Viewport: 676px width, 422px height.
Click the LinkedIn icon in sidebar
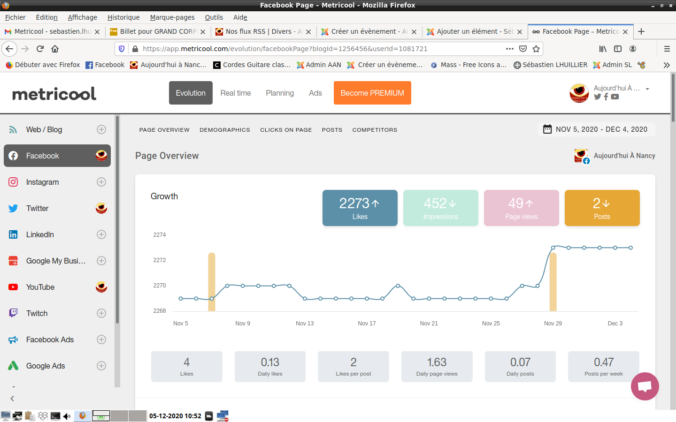pos(13,234)
